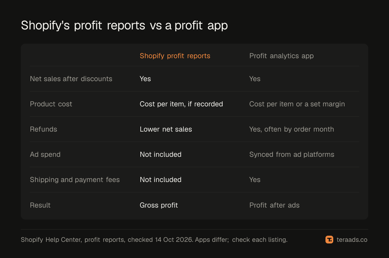This screenshot has height=258, width=389.
Task: Select "Cost per item or a set margin" cell
Action: pyautogui.click(x=297, y=104)
